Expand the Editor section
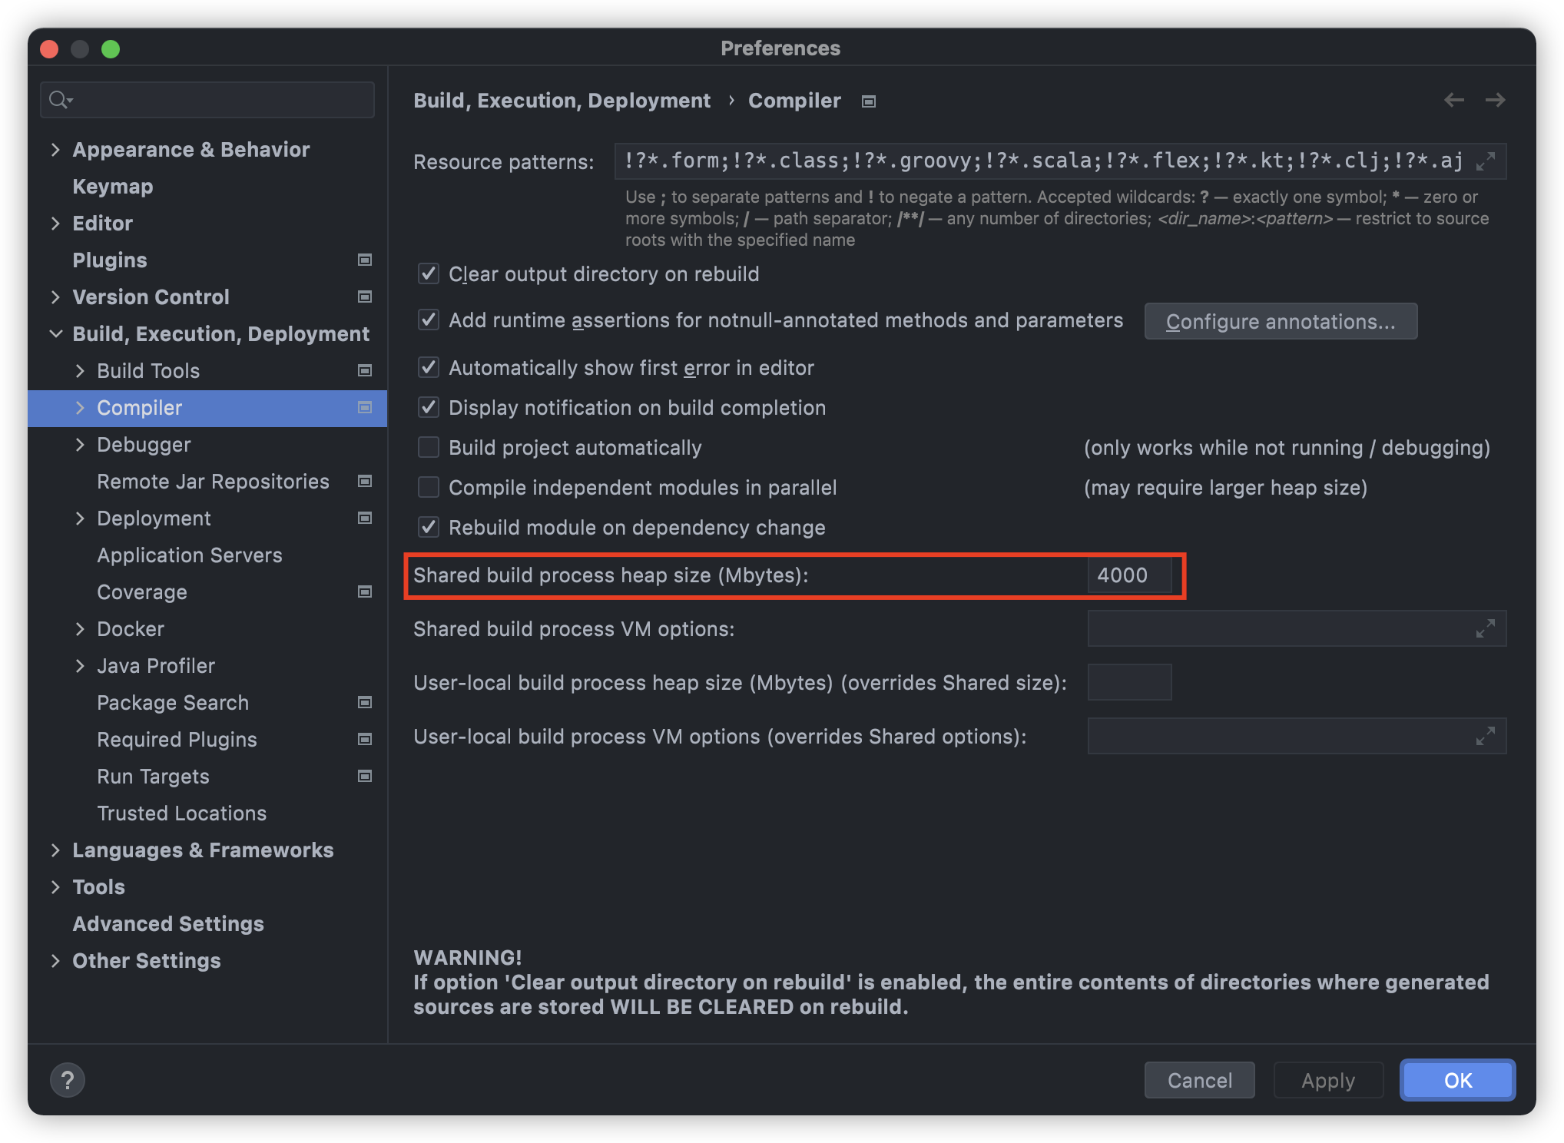The height and width of the screenshot is (1143, 1564). 55,223
